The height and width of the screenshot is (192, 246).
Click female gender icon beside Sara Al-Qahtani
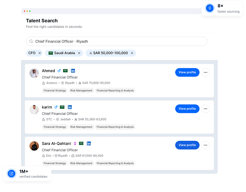(75, 143)
